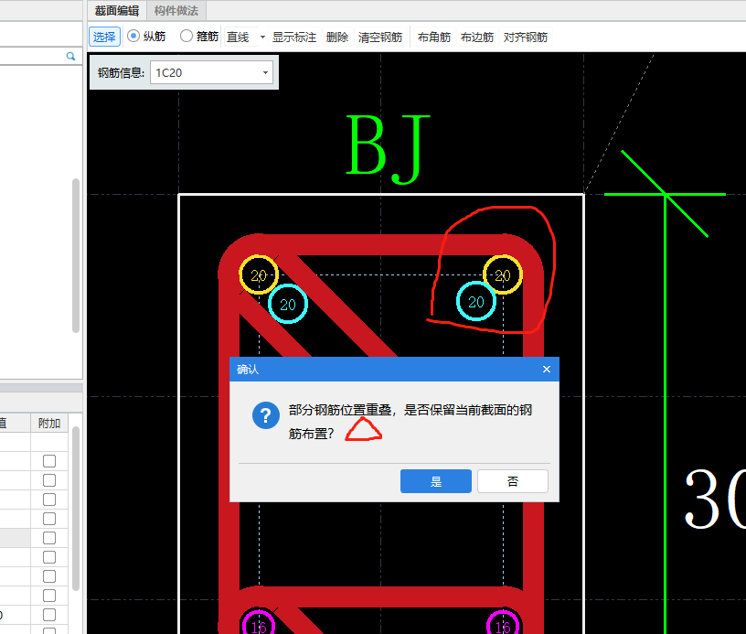Tick the sixth 附加 checkbox

(x=49, y=557)
